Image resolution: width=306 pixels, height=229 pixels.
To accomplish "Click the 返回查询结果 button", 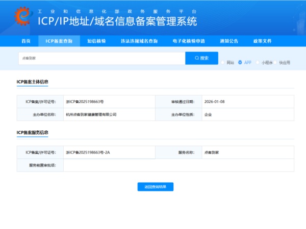I will (x=156, y=187).
